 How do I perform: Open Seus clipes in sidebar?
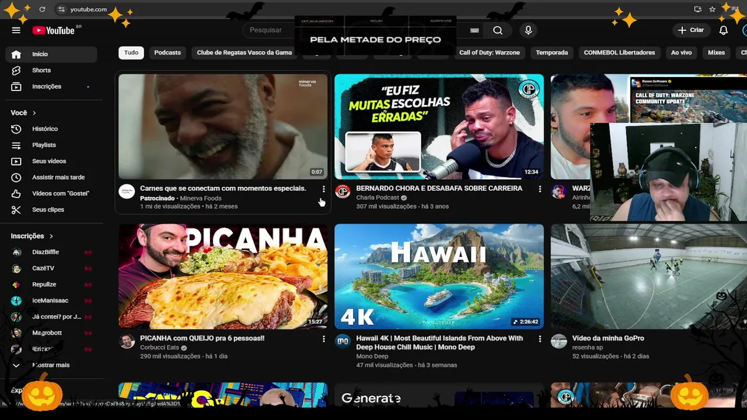(x=51, y=209)
